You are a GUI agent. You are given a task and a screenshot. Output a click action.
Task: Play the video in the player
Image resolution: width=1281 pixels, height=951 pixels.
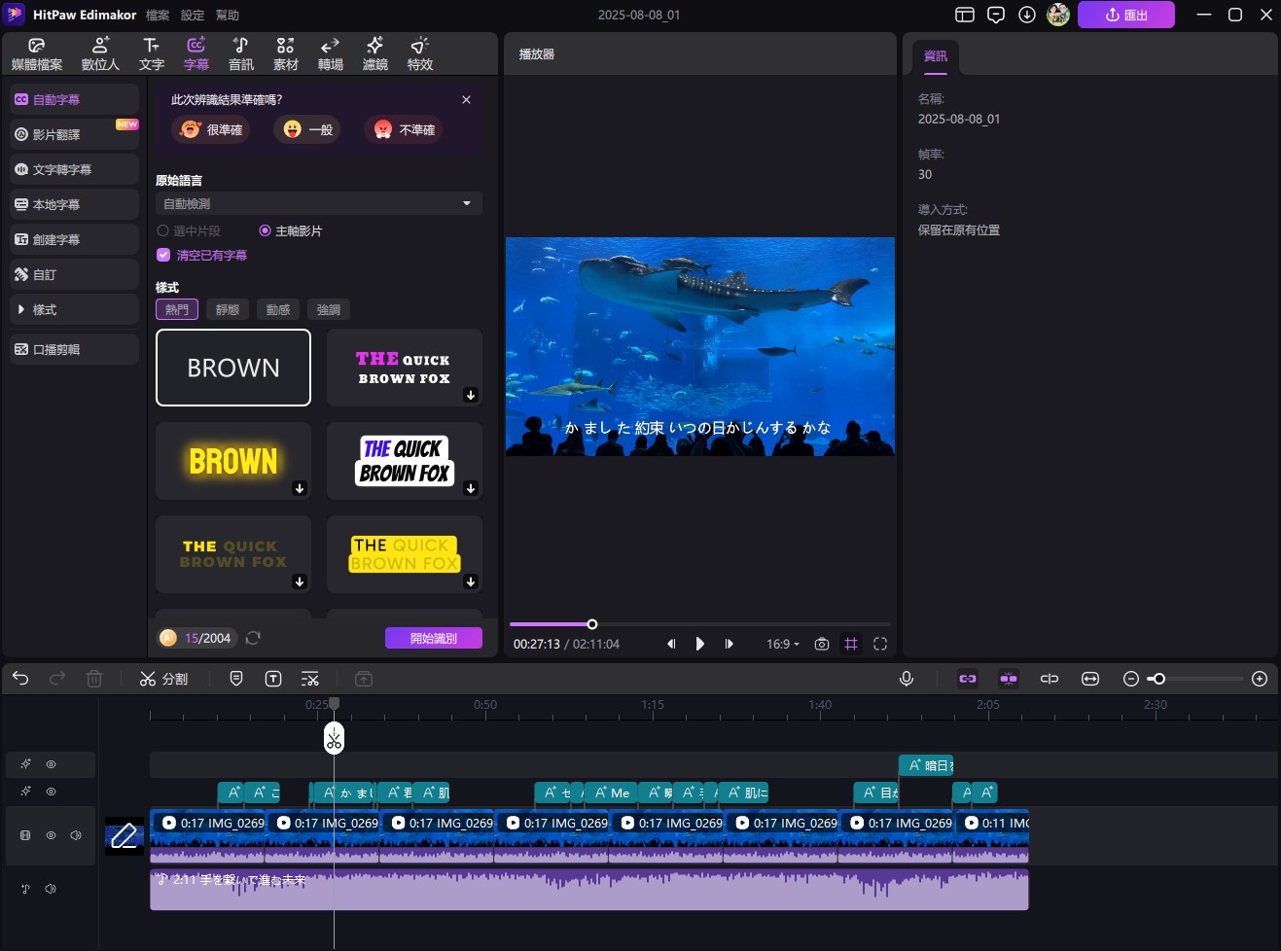pyautogui.click(x=700, y=644)
